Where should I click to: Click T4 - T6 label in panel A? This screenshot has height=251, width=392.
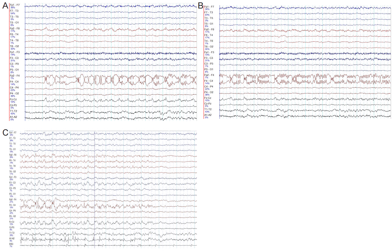[14, 40]
